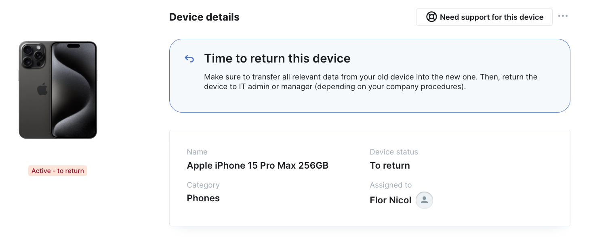
Task: Click the iPhone 15 Pro Max image
Action: (58, 90)
